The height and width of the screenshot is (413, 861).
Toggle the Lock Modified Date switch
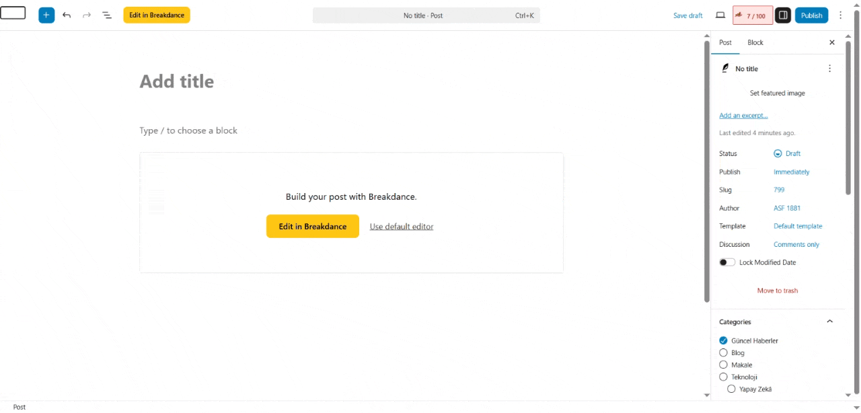(x=727, y=262)
